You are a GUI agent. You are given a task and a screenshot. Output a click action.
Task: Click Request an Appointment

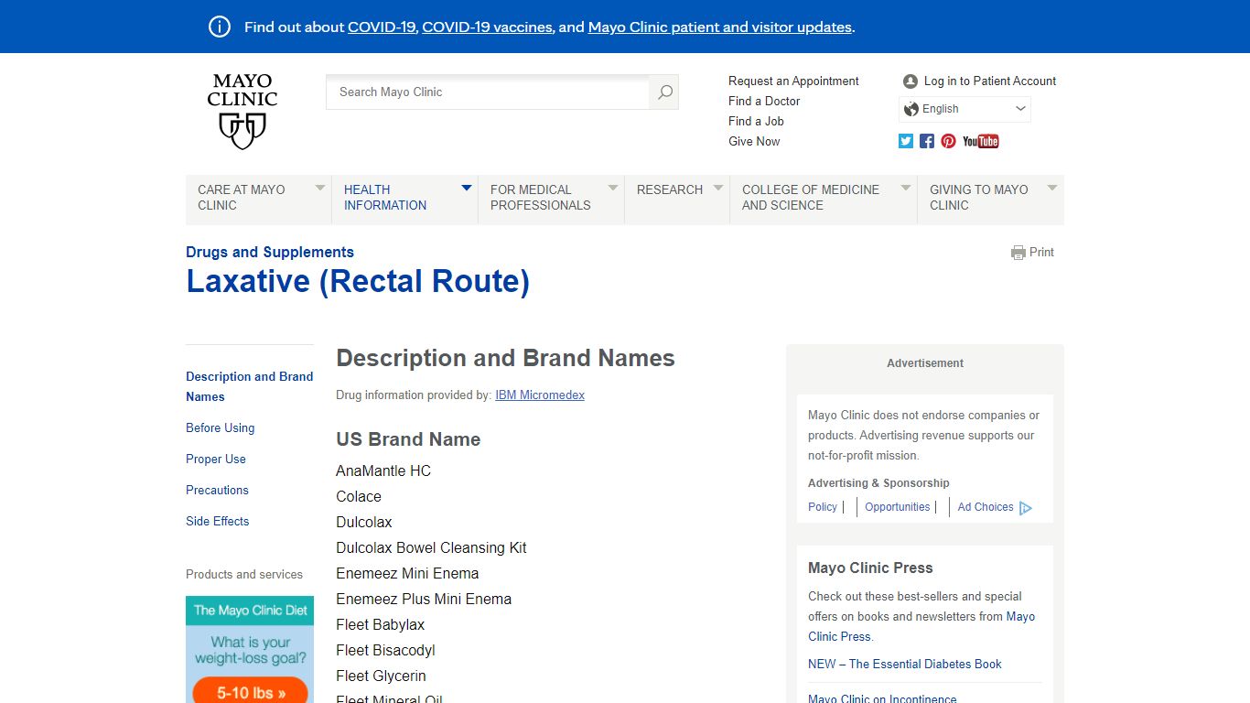pyautogui.click(x=793, y=81)
